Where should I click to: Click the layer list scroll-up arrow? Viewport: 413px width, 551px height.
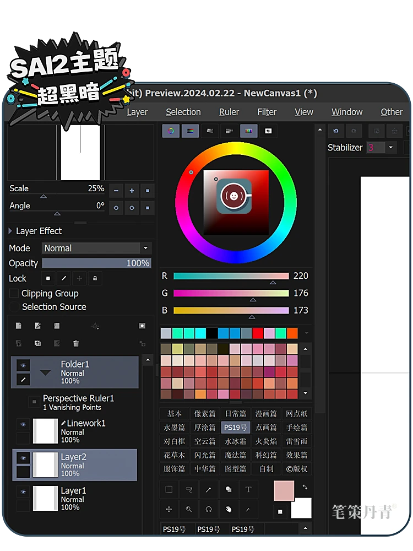[x=148, y=359]
